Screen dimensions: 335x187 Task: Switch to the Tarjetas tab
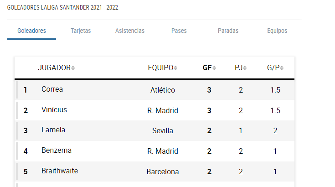81,31
